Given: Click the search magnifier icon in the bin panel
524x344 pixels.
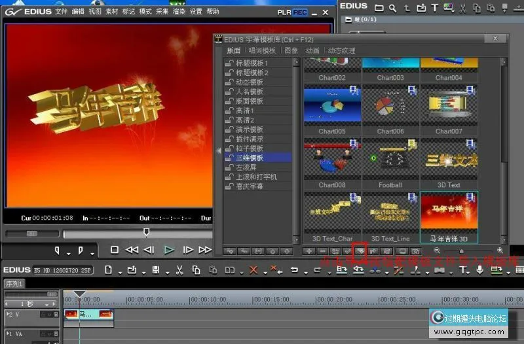Looking at the screenshot, I should [x=392, y=8].
